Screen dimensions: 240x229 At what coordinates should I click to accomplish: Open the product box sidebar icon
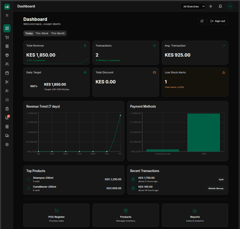[7, 55]
